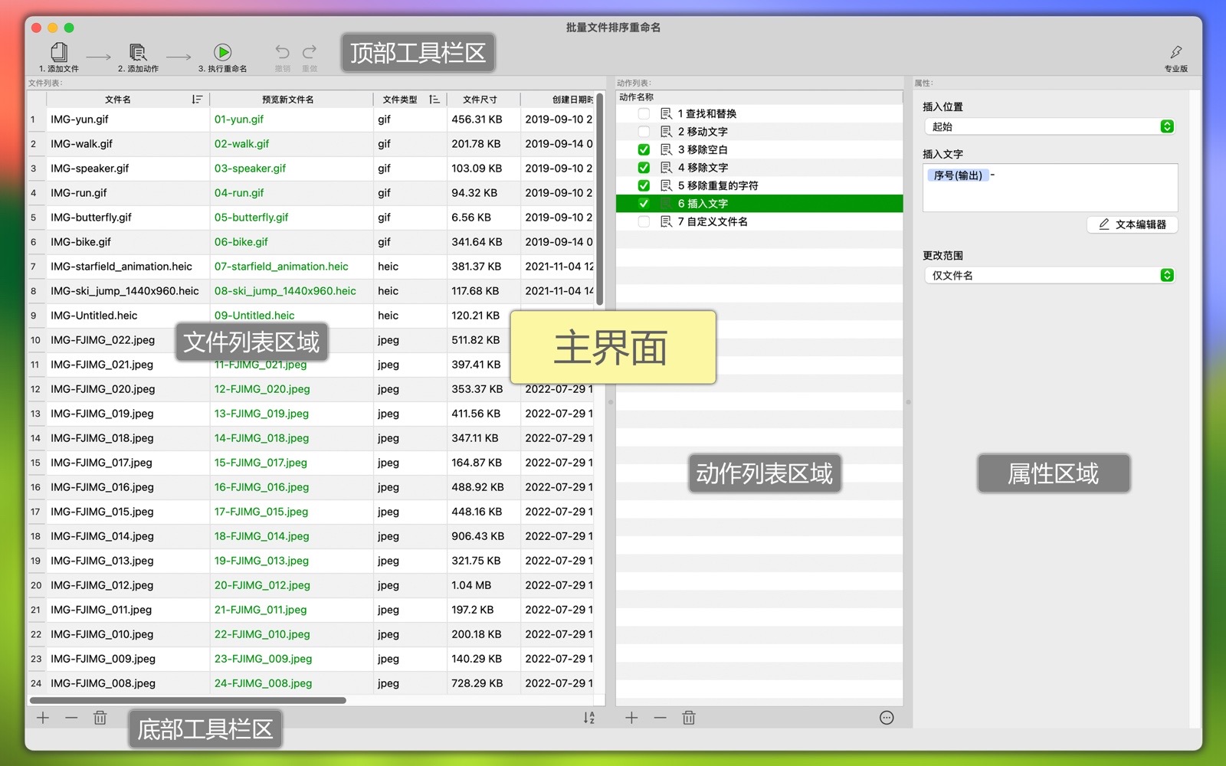
Task: Open the 插入位置 dropdown showing 起始
Action: click(x=1049, y=126)
